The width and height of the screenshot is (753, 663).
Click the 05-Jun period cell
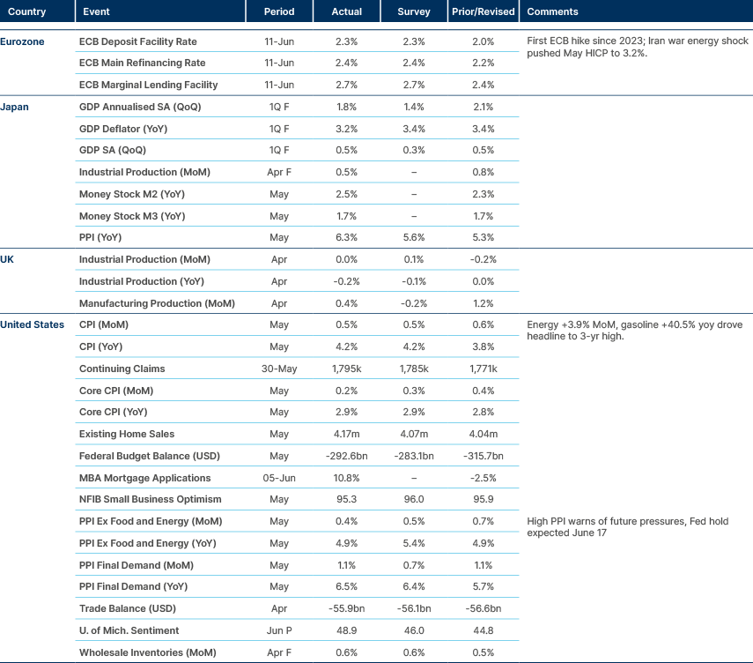(279, 478)
